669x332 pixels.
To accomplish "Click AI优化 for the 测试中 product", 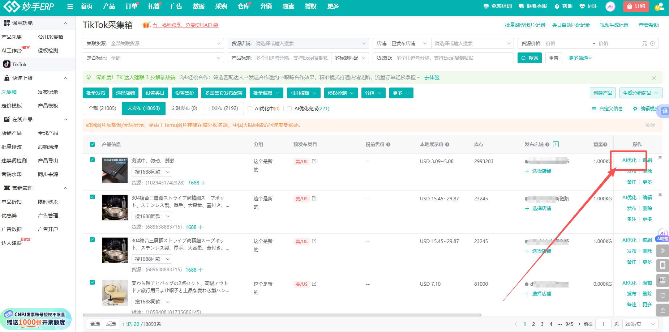I will [x=629, y=160].
